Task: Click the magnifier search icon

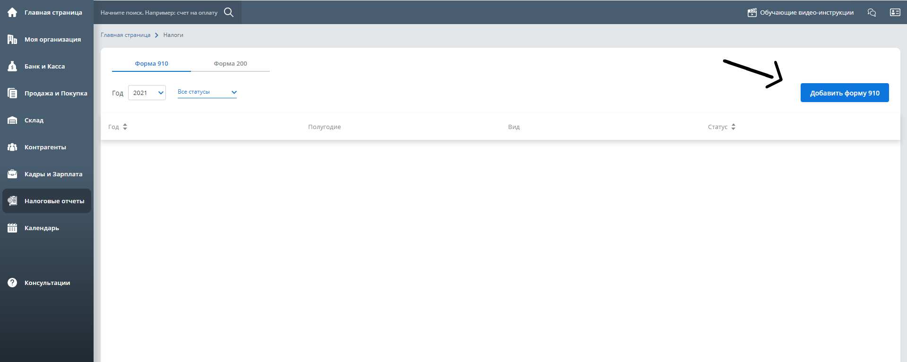Action: [229, 12]
